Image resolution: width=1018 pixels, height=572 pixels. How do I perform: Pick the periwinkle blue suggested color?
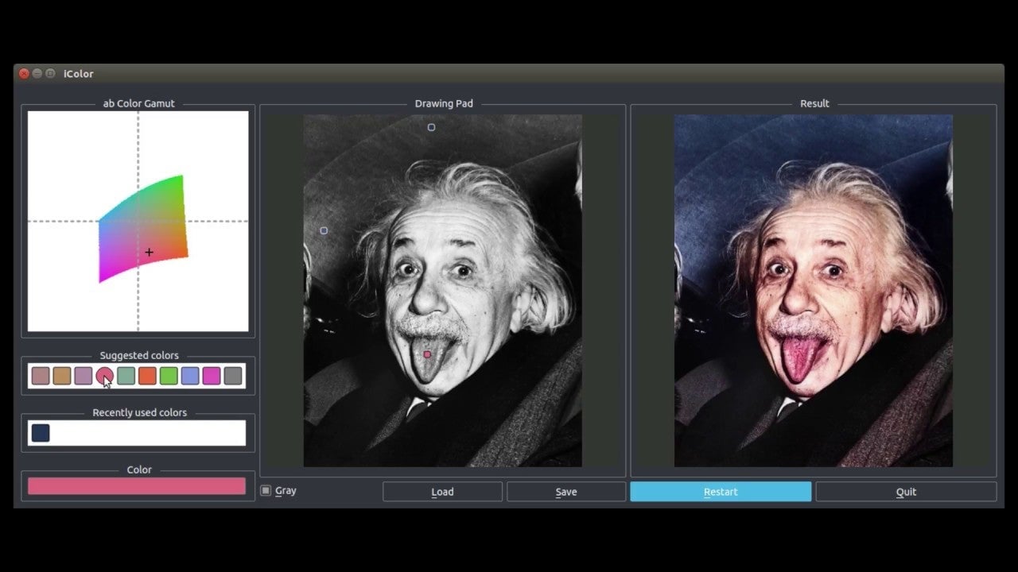tap(190, 376)
